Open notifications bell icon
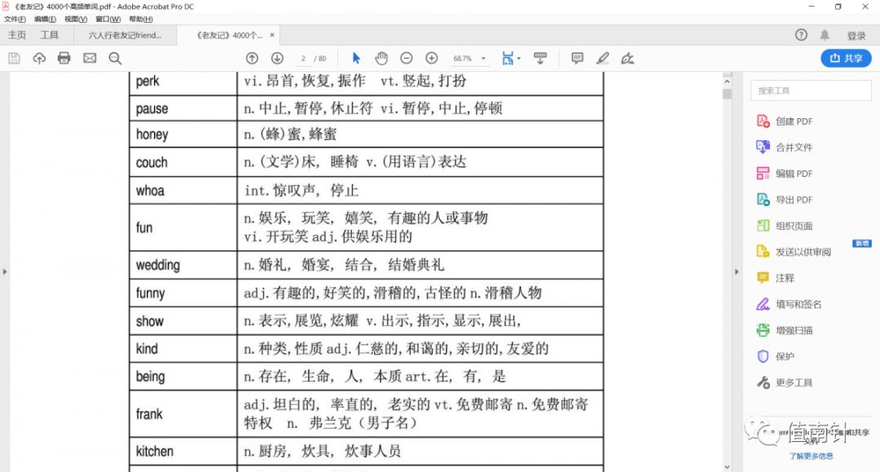Image resolution: width=880 pixels, height=472 pixels. 825,35
